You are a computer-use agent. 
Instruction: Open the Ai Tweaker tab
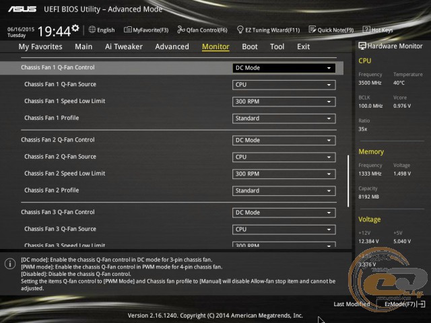click(124, 46)
